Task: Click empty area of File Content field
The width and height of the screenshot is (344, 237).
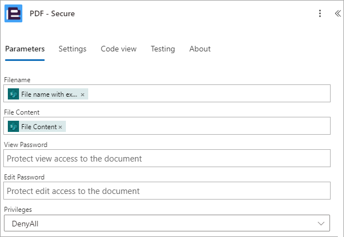Action: (x=198, y=126)
